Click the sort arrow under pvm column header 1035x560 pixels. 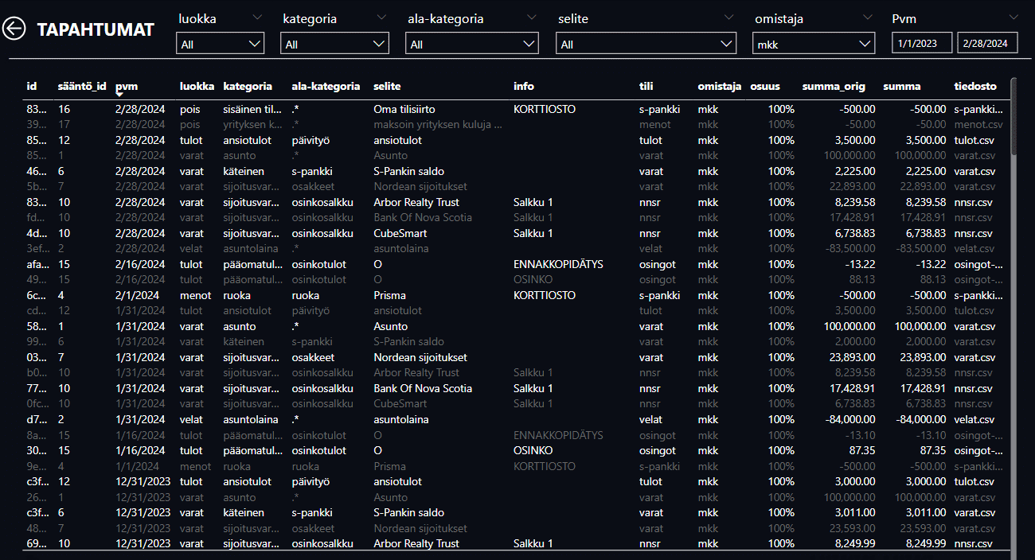click(x=119, y=94)
